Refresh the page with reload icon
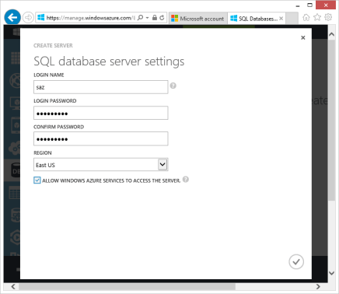 coord(162,18)
